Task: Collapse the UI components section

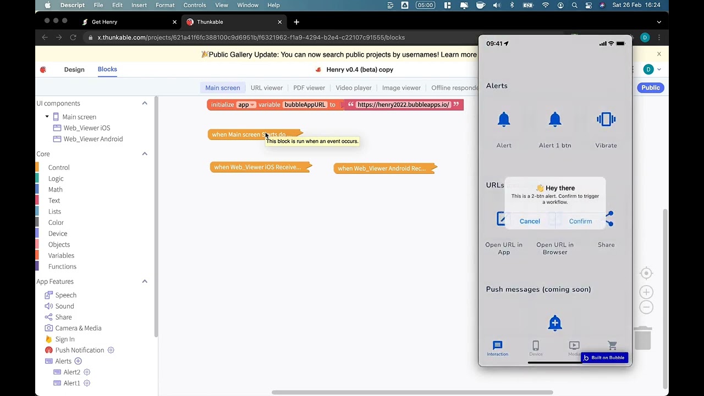Action: (x=145, y=103)
